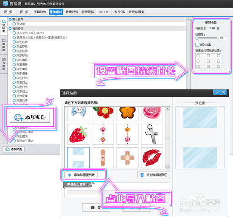Click the 0% transparency value field
The height and width of the screenshot is (218, 233).
223,38
